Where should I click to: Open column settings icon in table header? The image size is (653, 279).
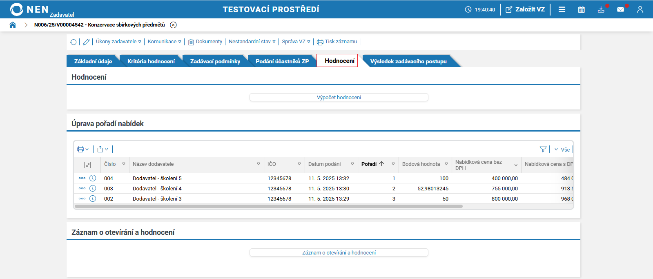click(x=87, y=165)
